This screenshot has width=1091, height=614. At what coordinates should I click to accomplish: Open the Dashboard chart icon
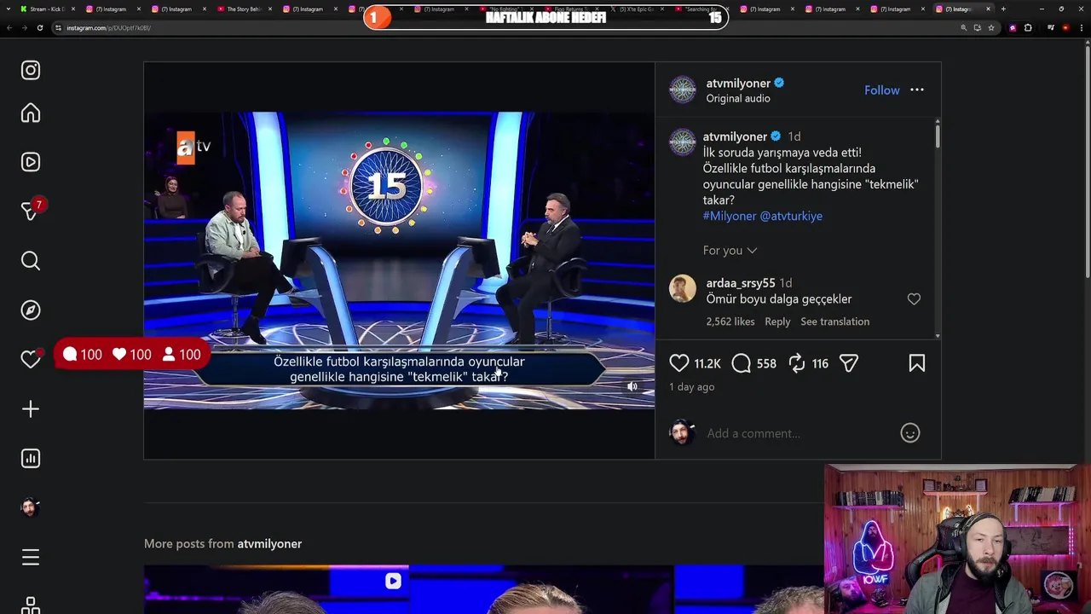coord(31,459)
